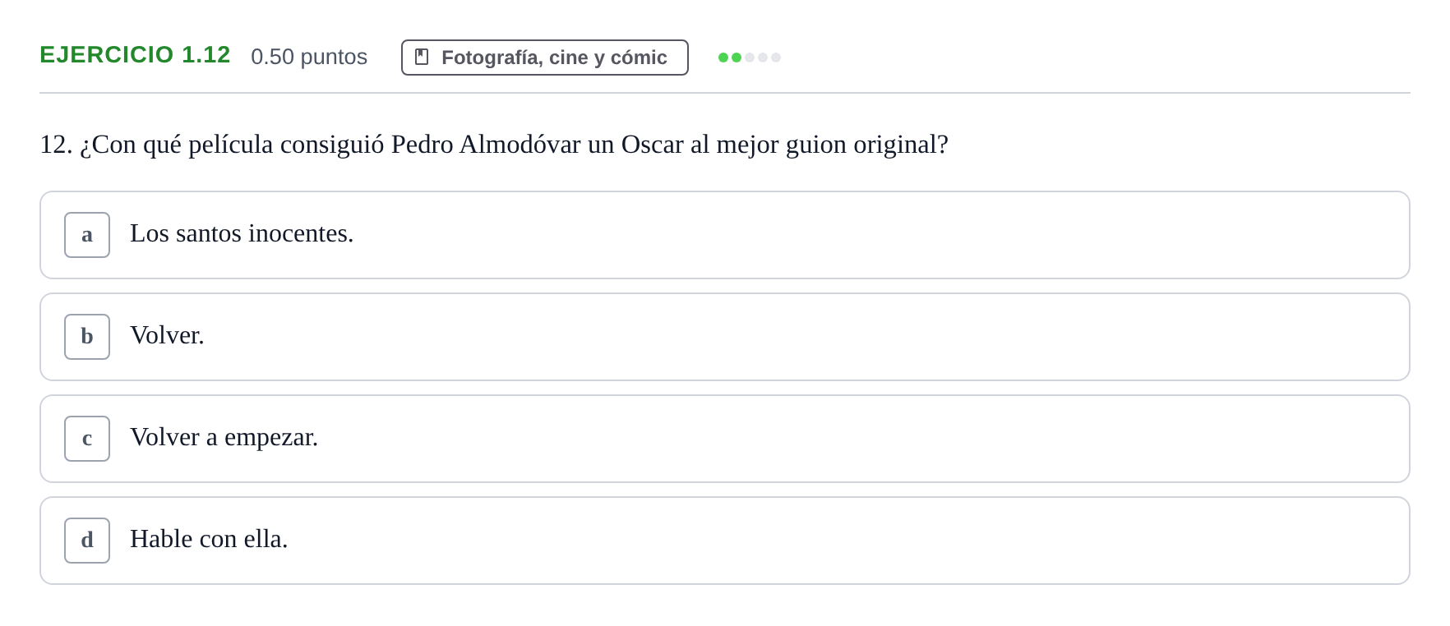1450x626 pixels.
Task: Click the third gray difficulty dot
Action: pos(750,58)
